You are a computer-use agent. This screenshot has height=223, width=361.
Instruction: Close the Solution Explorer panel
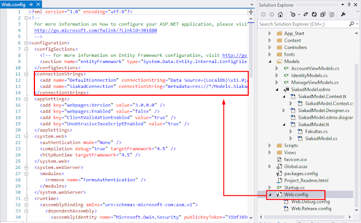356,5
